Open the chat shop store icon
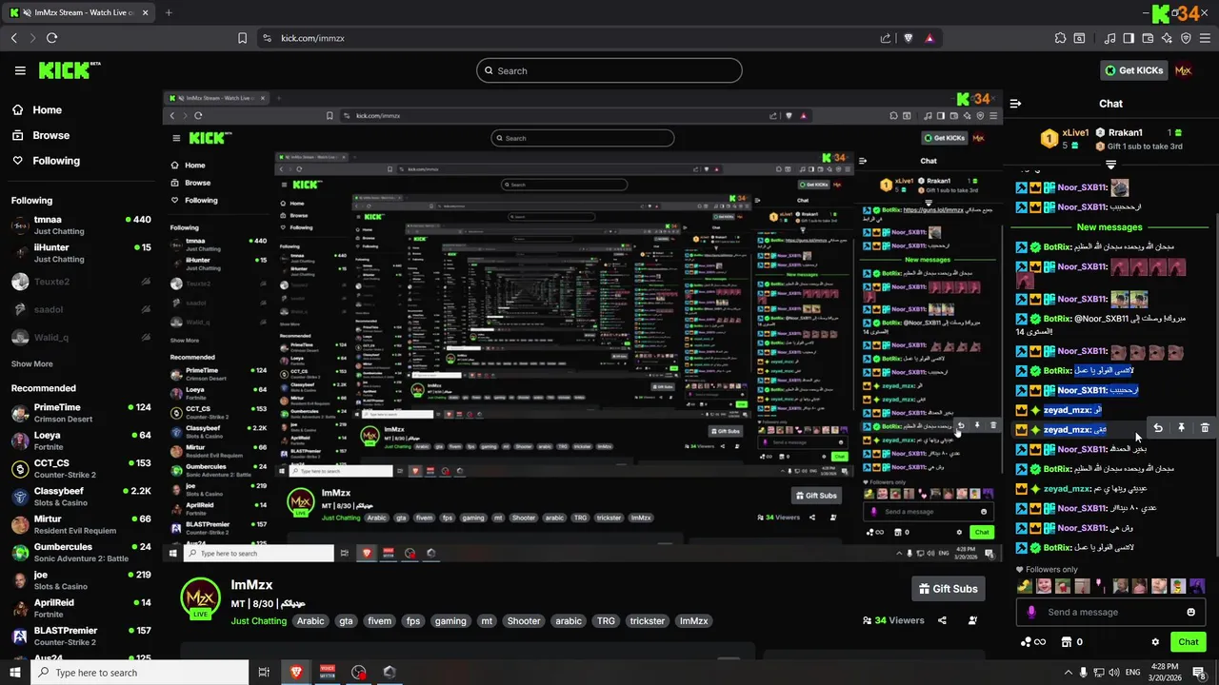 [1067, 642]
